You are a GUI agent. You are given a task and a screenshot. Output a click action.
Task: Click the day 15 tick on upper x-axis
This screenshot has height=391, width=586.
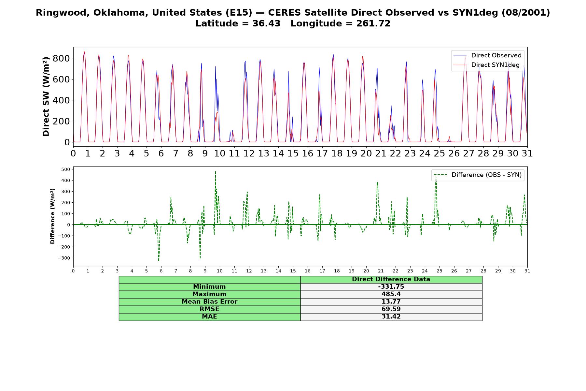click(293, 153)
